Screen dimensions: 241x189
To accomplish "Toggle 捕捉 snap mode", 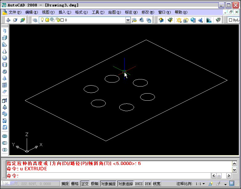I will tap(65, 183).
